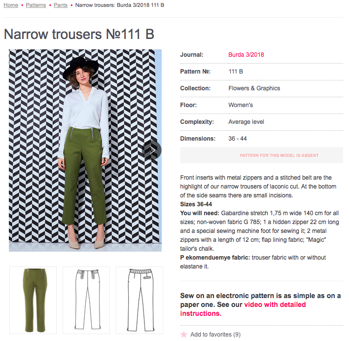Open the Home breadcrumb link
The image size is (349, 341).
click(x=11, y=5)
